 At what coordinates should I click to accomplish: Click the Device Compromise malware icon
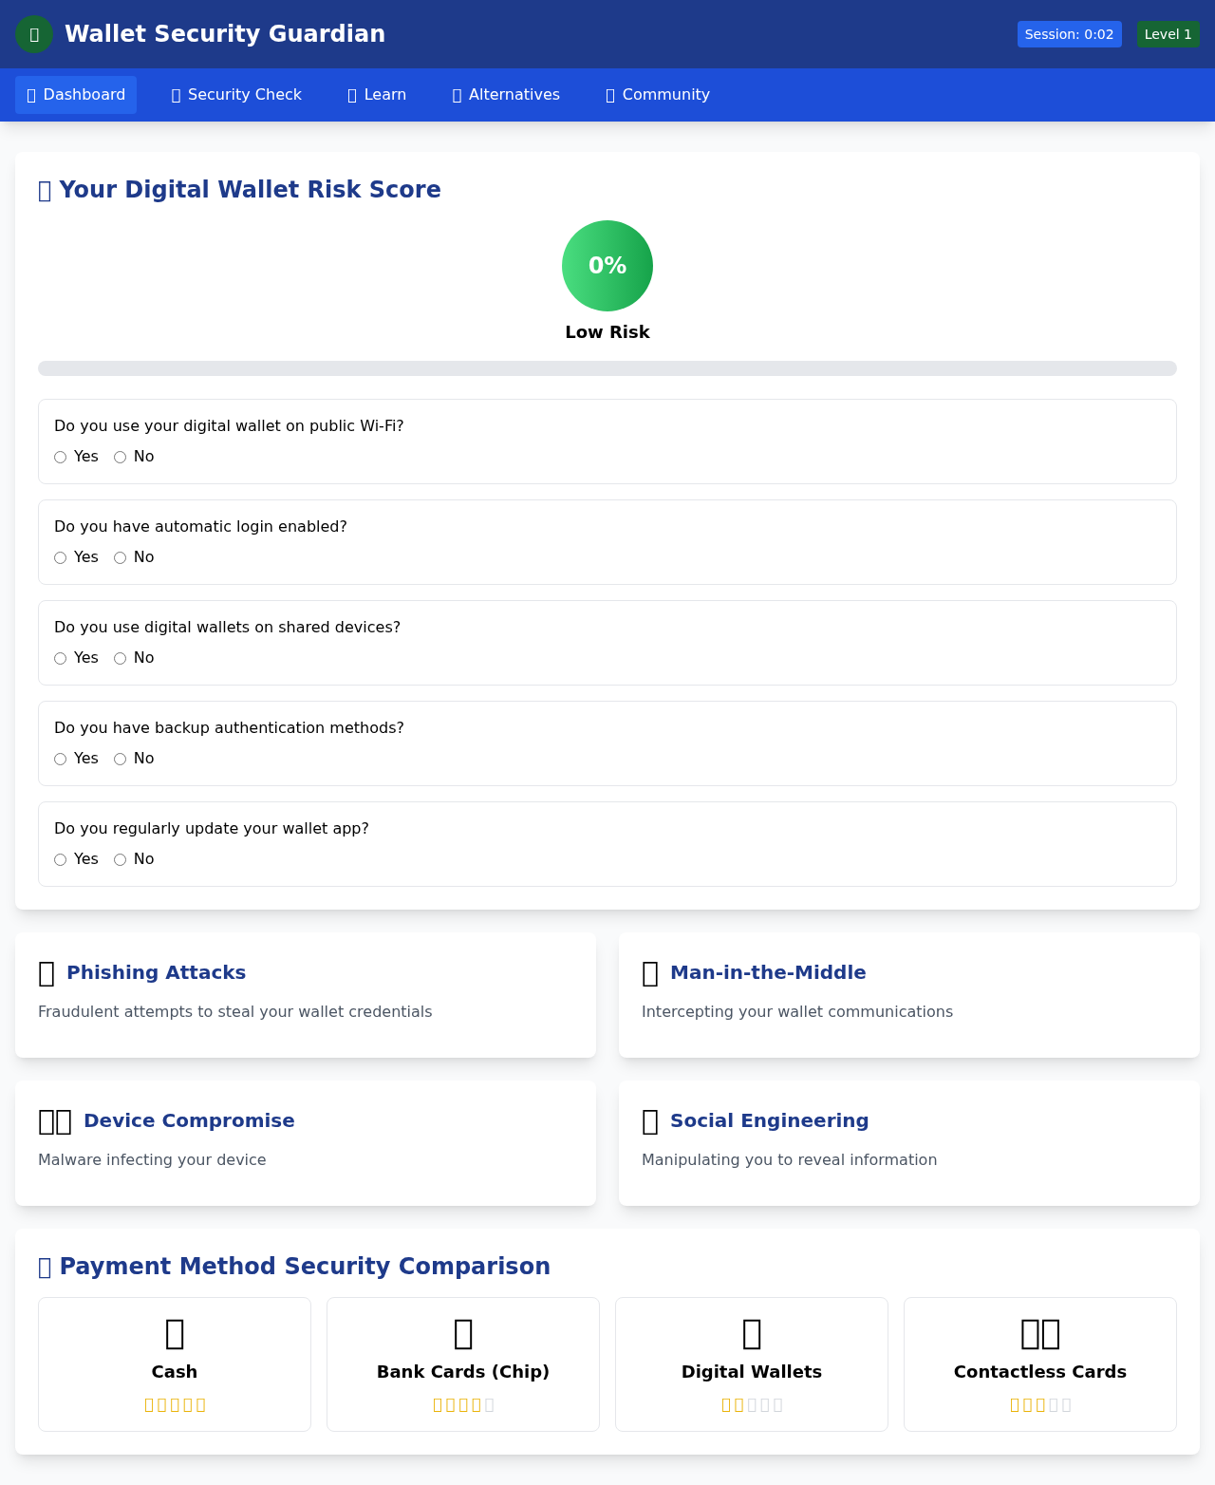point(54,1121)
